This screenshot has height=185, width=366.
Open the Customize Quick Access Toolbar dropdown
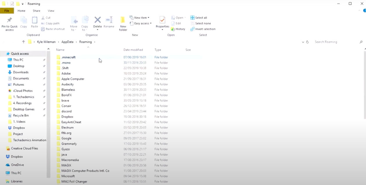pos(23,4)
